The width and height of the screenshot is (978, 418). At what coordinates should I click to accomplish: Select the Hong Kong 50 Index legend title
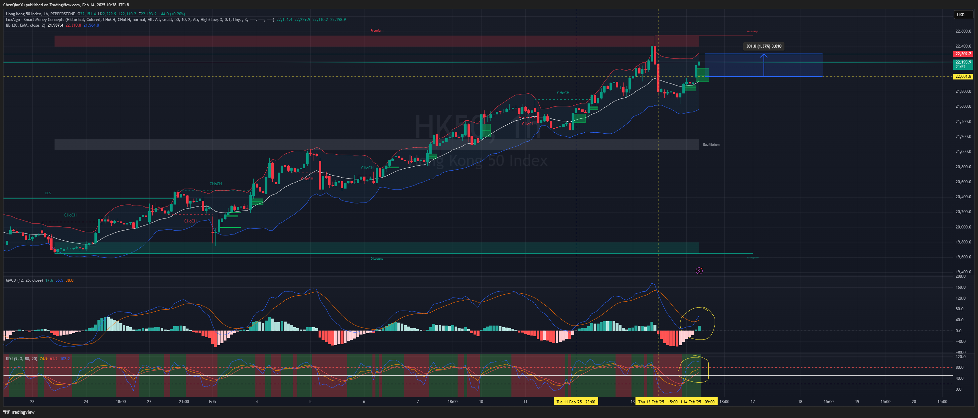[x=40, y=14]
